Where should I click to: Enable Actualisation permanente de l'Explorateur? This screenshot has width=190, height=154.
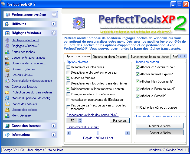(68, 100)
